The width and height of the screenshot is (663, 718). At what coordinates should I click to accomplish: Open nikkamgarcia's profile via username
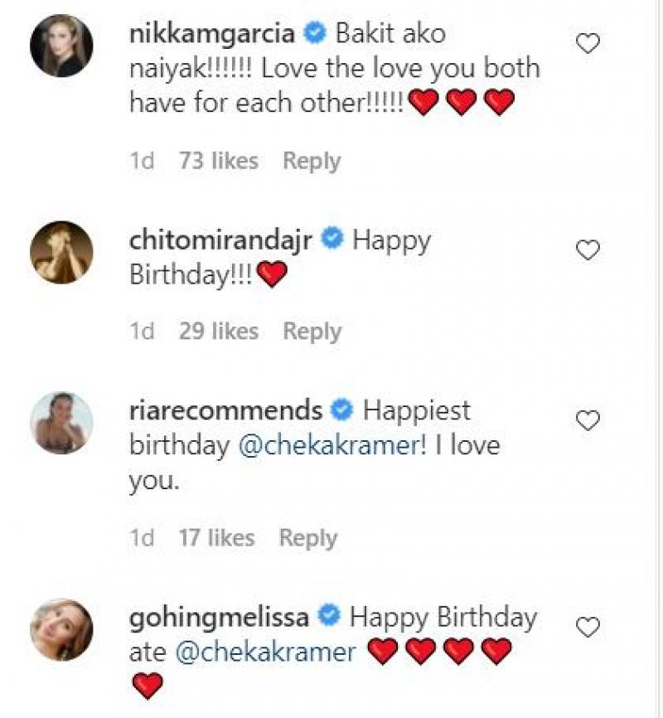click(x=217, y=34)
